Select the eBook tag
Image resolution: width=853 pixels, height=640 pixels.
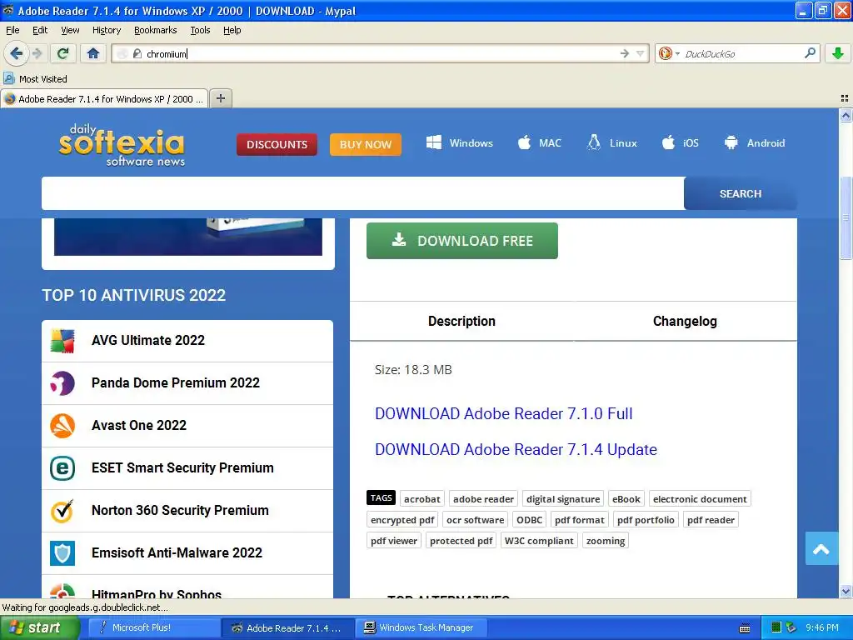click(626, 498)
